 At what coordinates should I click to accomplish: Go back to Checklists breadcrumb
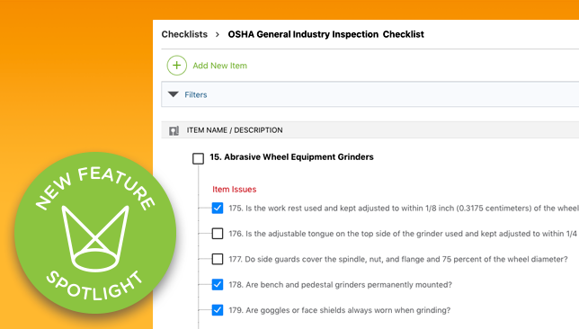[184, 34]
